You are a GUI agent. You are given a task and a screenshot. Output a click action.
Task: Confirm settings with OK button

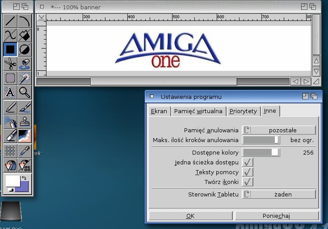[190, 216]
